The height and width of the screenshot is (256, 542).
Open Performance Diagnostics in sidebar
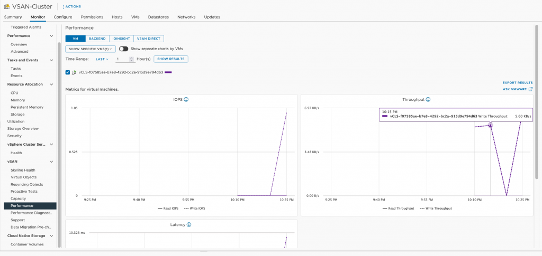click(31, 213)
